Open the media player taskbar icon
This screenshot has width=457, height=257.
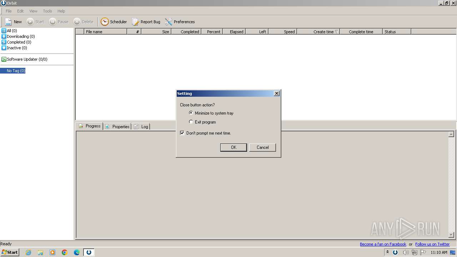52,252
